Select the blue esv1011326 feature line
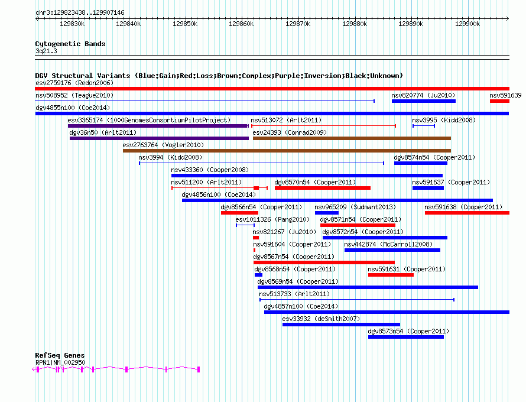This screenshot has width=526, height=402. 245,225
